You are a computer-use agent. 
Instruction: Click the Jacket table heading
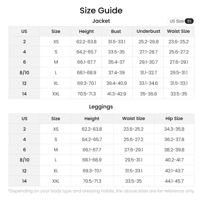(x=101, y=21)
